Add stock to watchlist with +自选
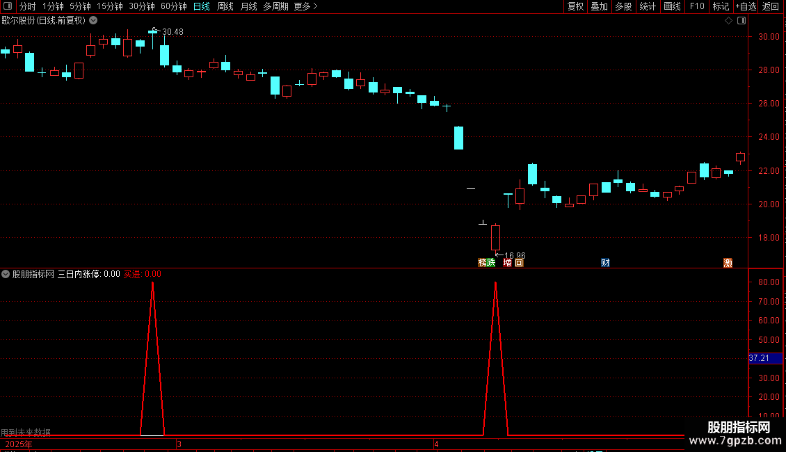The image size is (786, 452). [x=746, y=6]
